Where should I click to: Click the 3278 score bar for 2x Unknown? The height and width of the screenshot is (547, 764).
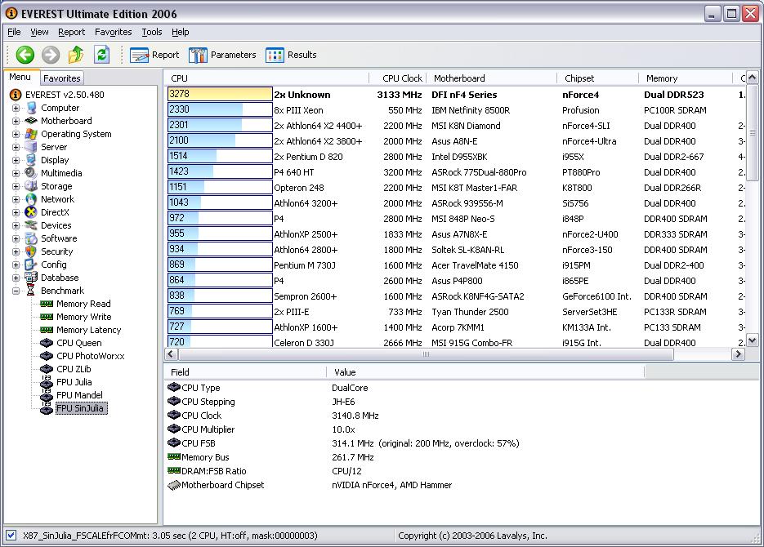220,94
